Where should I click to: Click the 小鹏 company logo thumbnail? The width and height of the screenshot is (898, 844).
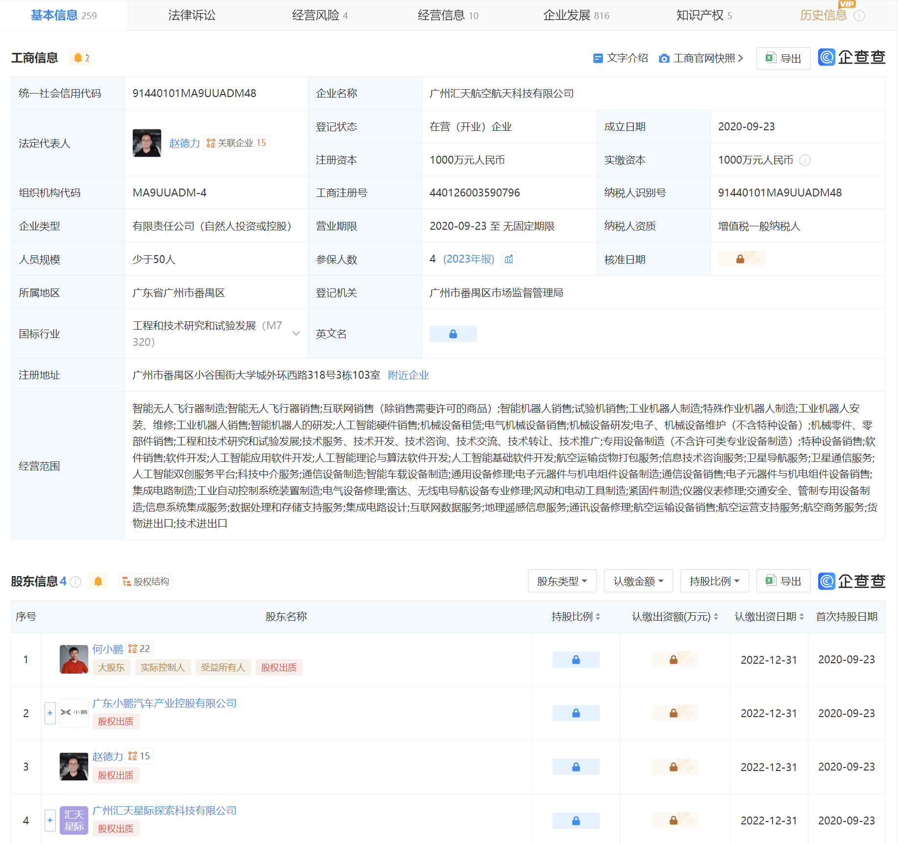coord(74,713)
